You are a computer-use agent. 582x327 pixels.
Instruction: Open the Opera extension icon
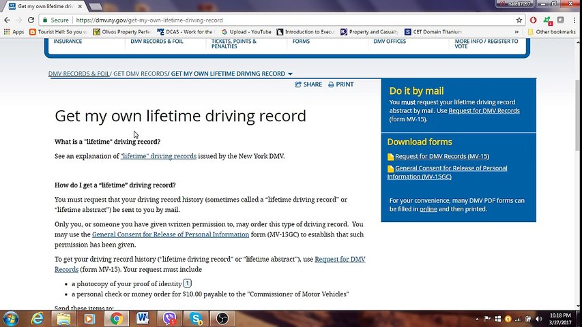(x=533, y=20)
